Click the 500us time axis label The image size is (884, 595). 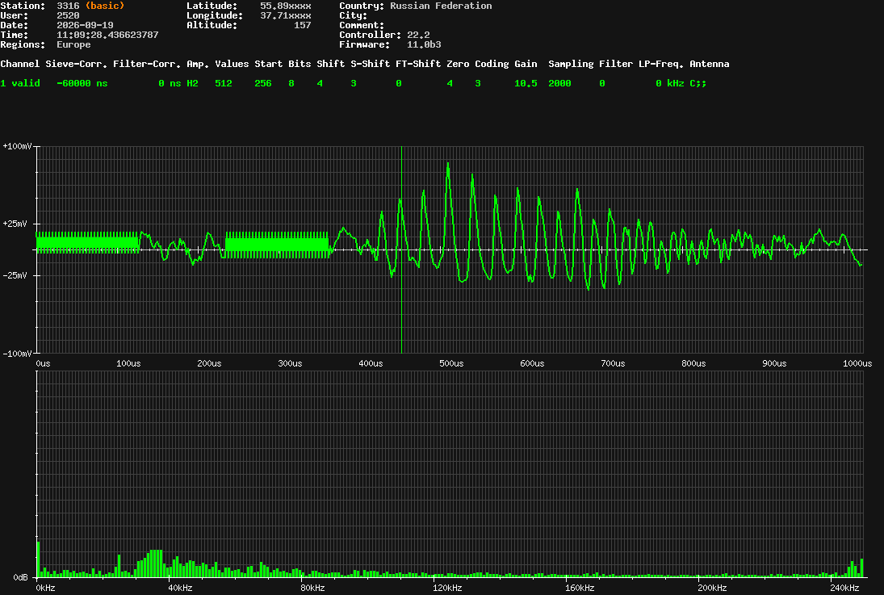click(451, 364)
